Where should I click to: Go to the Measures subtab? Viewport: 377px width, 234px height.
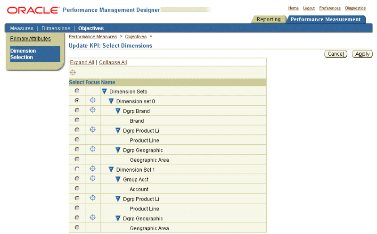click(22, 28)
